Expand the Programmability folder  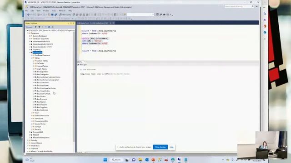tap(31, 121)
